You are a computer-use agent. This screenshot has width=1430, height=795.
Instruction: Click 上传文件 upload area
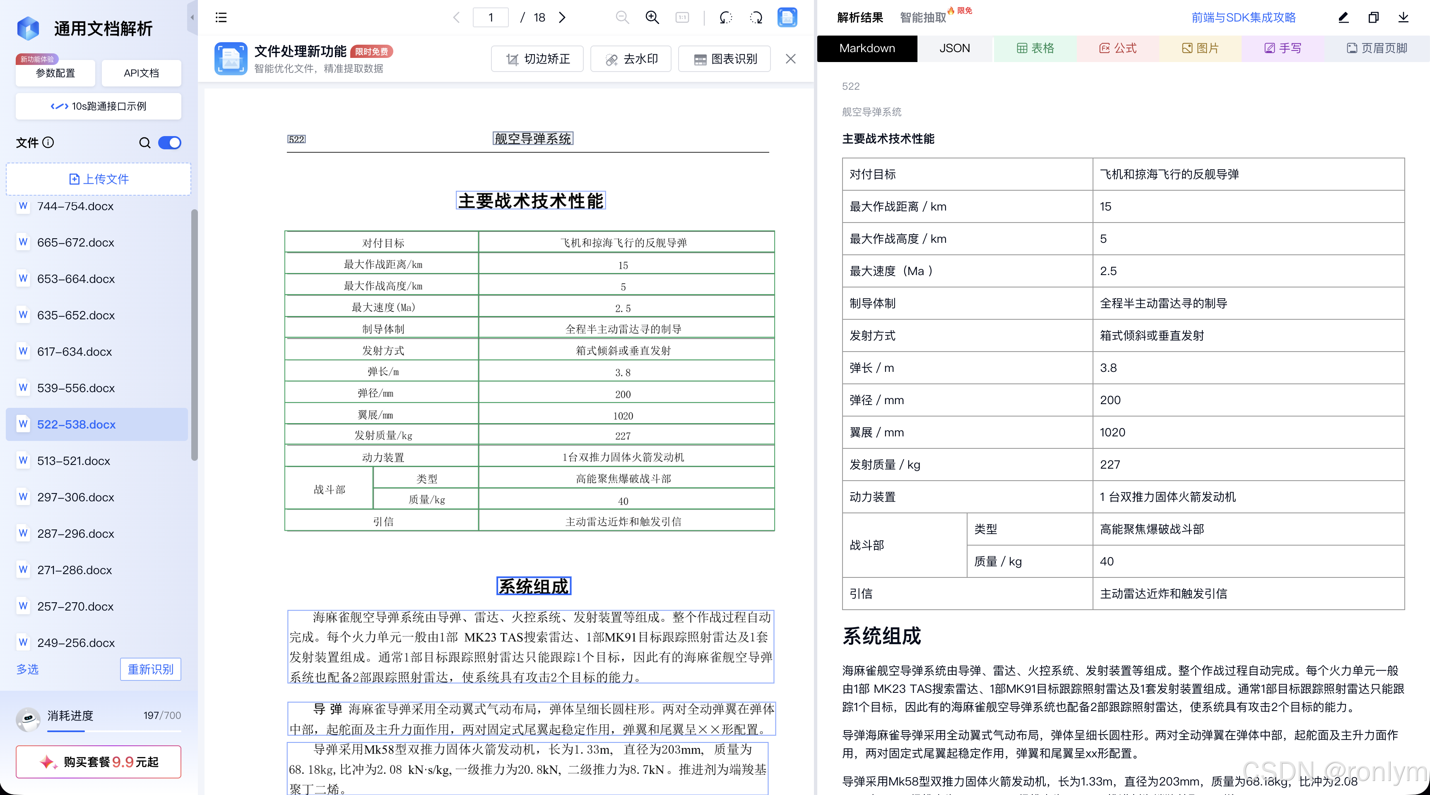tap(98, 179)
